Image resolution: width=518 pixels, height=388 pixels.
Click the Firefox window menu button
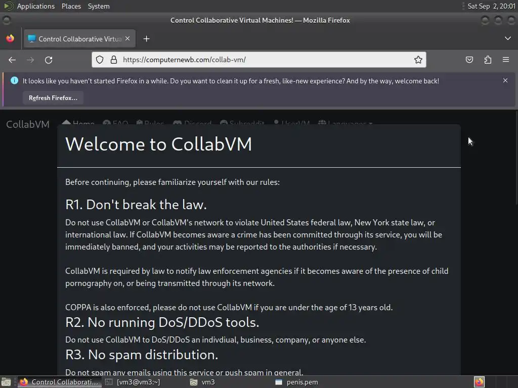(6, 20)
